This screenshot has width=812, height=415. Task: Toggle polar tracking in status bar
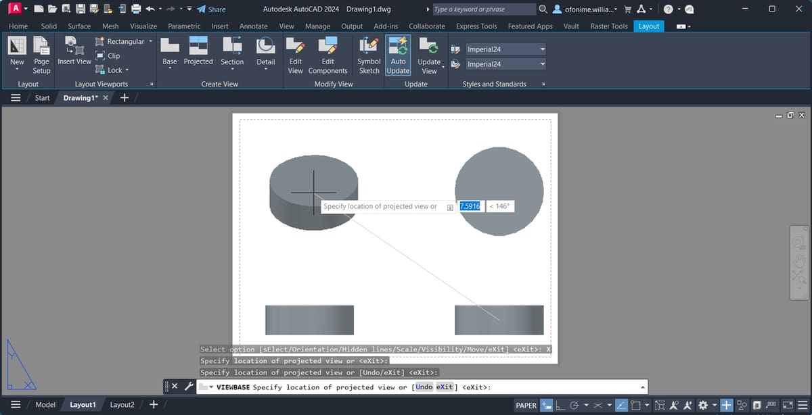pyautogui.click(x=574, y=406)
